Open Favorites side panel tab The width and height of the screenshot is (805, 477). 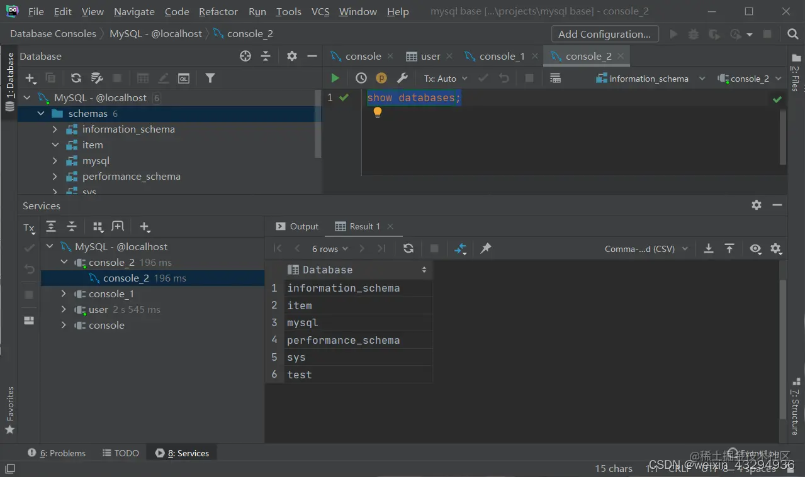pos(9,410)
